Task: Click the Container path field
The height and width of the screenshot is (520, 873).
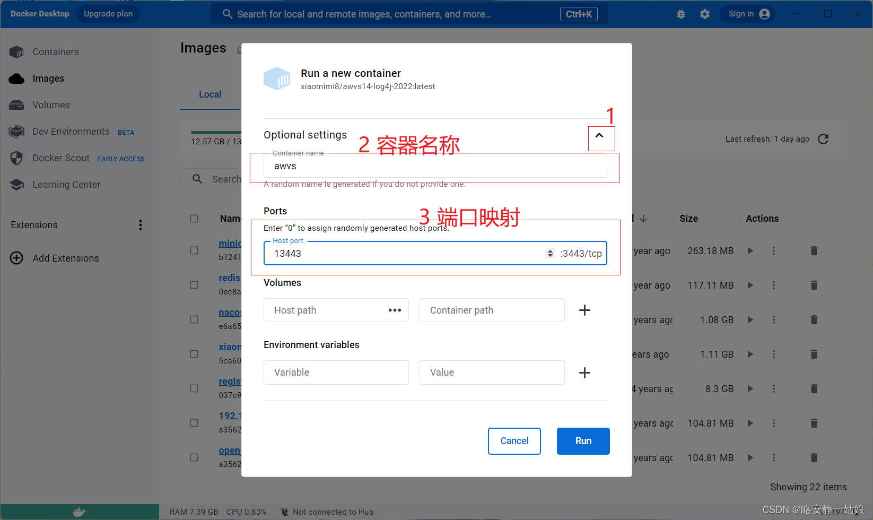Action: coord(492,310)
